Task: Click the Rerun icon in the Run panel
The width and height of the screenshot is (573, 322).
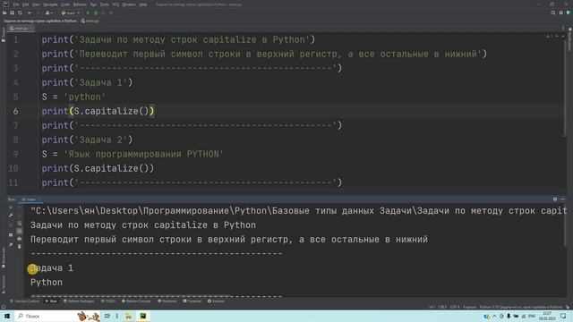Action: [11, 208]
